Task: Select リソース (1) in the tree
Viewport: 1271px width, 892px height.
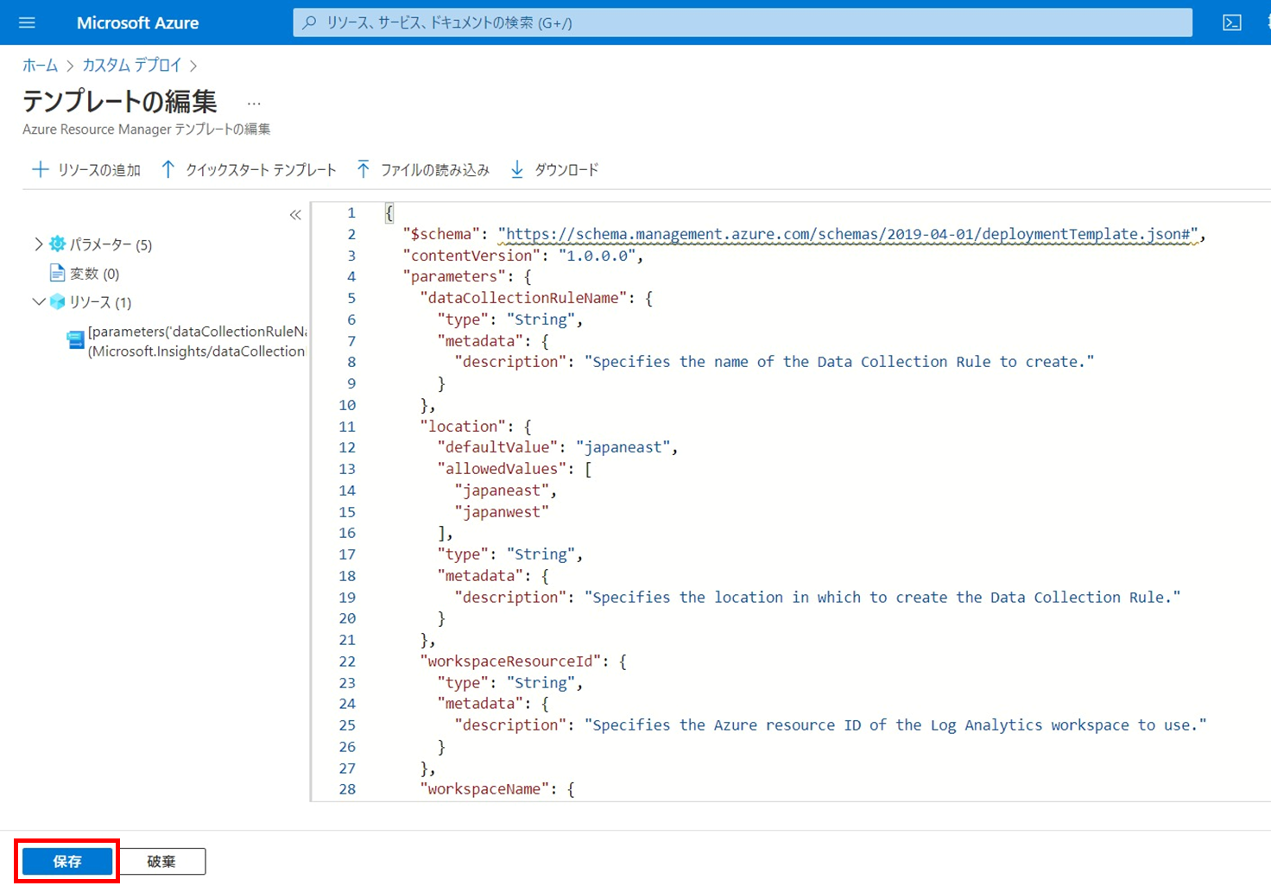Action: coord(100,302)
